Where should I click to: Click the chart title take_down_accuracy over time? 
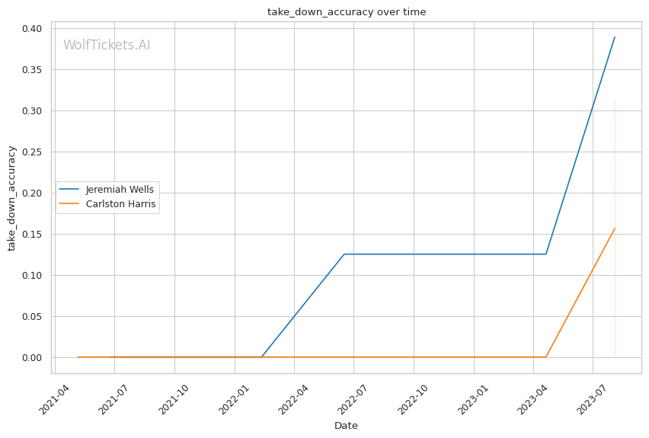[347, 11]
